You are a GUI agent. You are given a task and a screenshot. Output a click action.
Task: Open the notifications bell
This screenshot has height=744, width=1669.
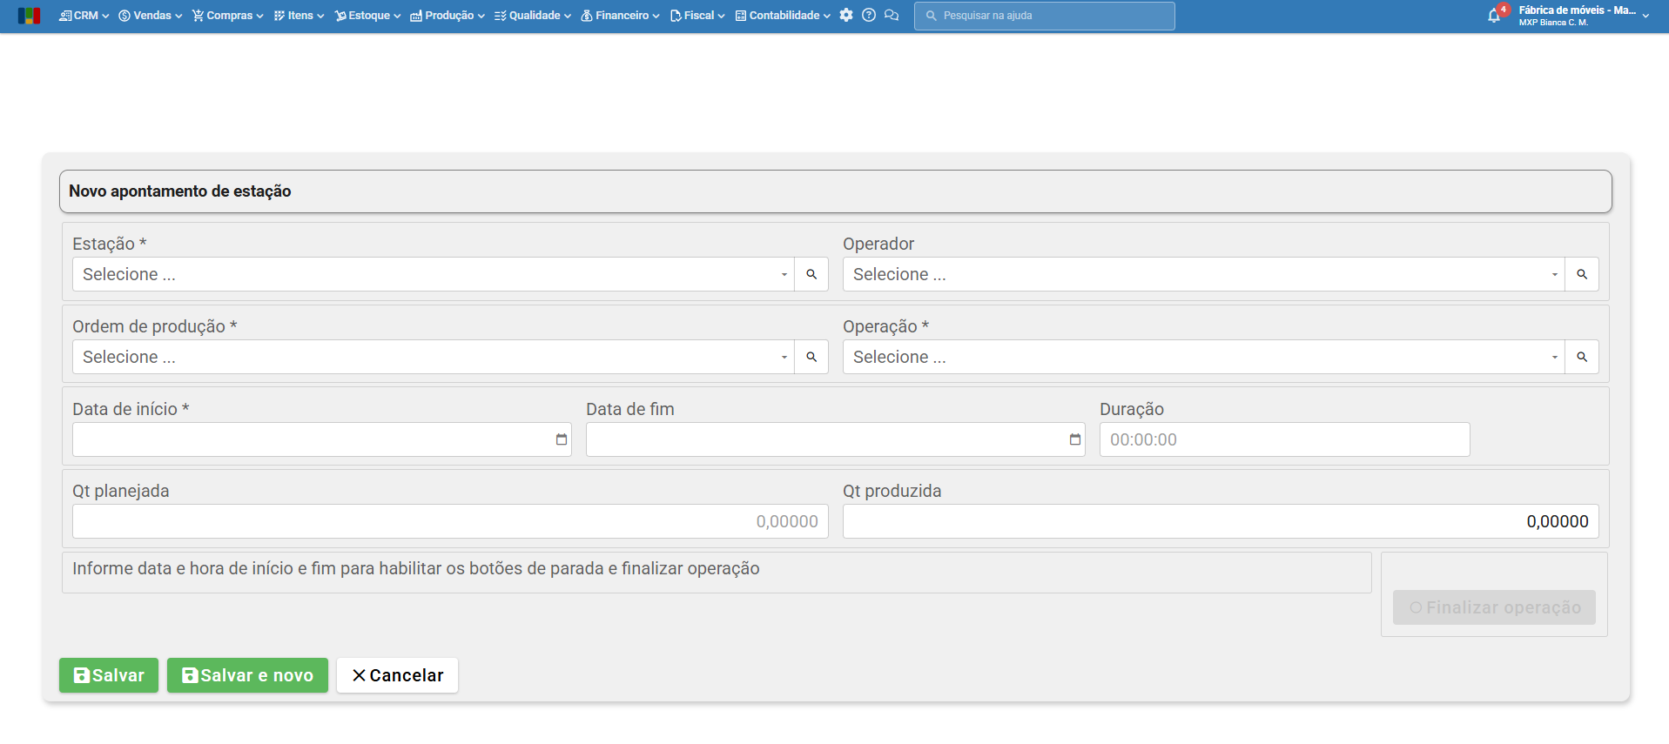1494,16
